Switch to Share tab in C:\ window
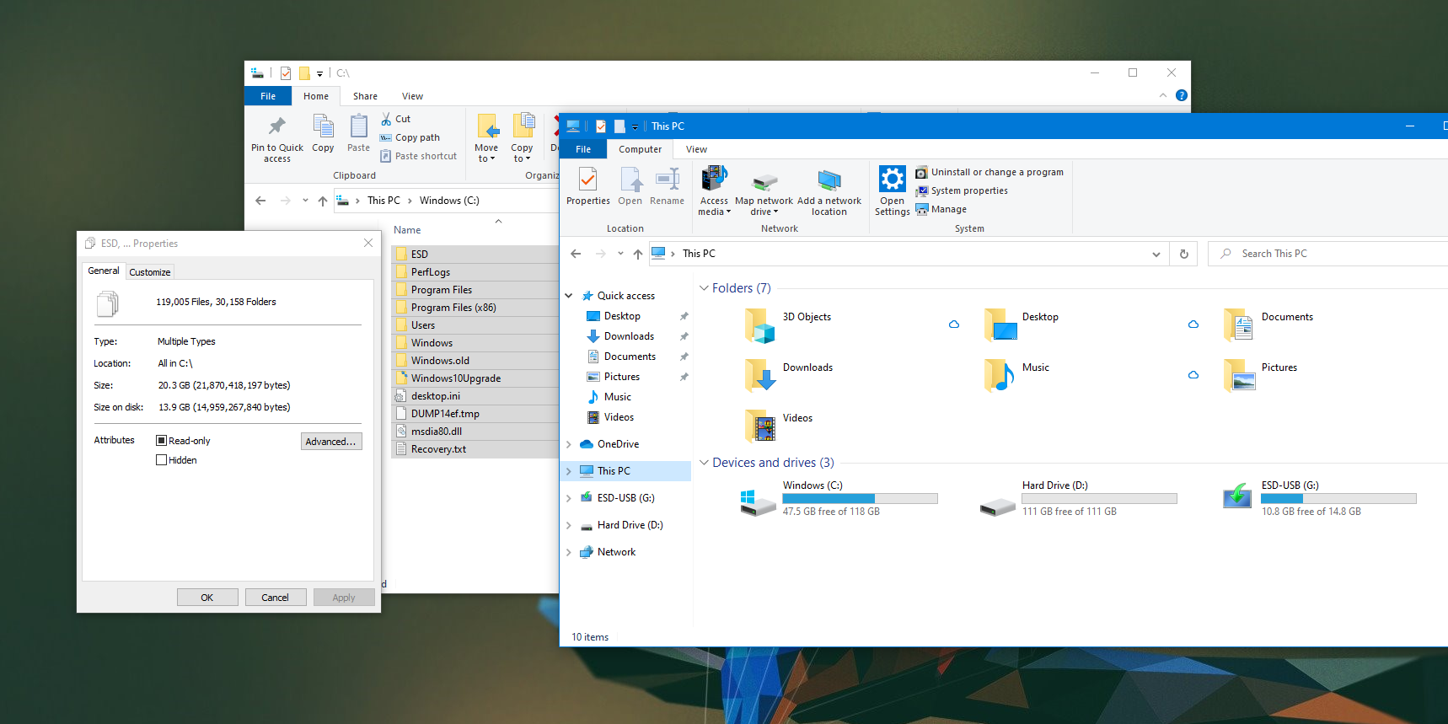Image resolution: width=1448 pixels, height=724 pixels. tap(365, 96)
